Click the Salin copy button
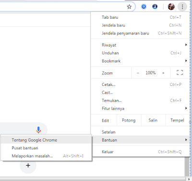 153,121
